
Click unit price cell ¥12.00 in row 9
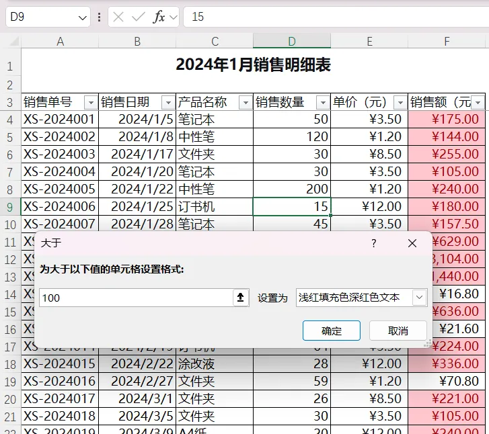369,206
